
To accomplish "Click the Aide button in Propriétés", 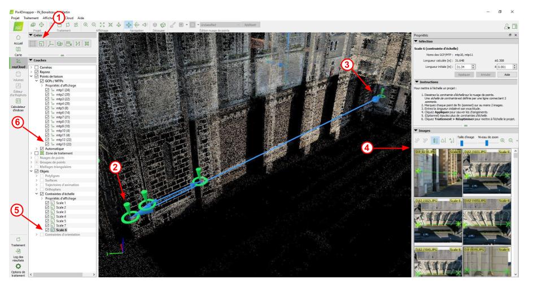I will pos(506,74).
